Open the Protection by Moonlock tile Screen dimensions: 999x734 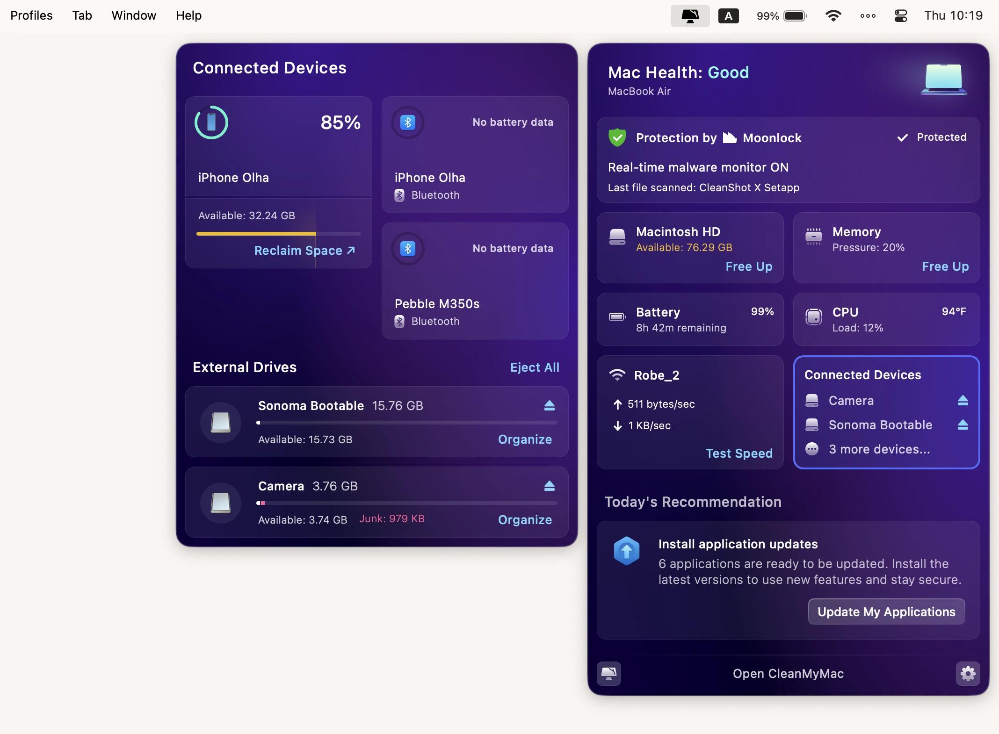pos(788,160)
